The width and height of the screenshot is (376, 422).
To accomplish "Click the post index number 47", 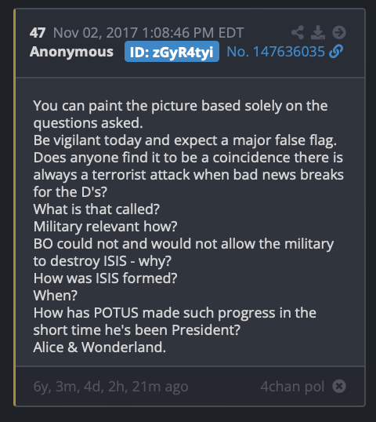I will tap(38, 33).
